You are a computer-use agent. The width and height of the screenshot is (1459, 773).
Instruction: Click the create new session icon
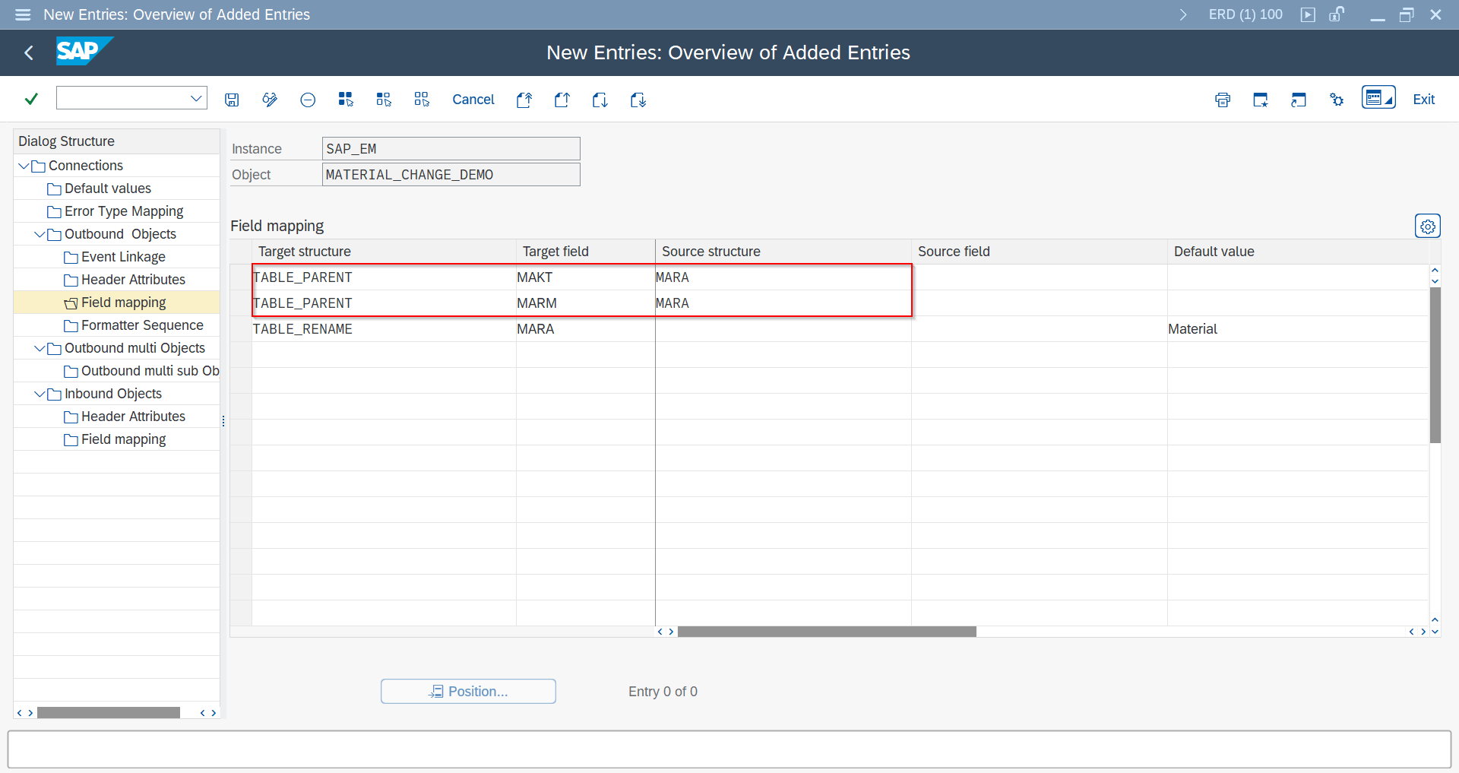[x=1261, y=100]
